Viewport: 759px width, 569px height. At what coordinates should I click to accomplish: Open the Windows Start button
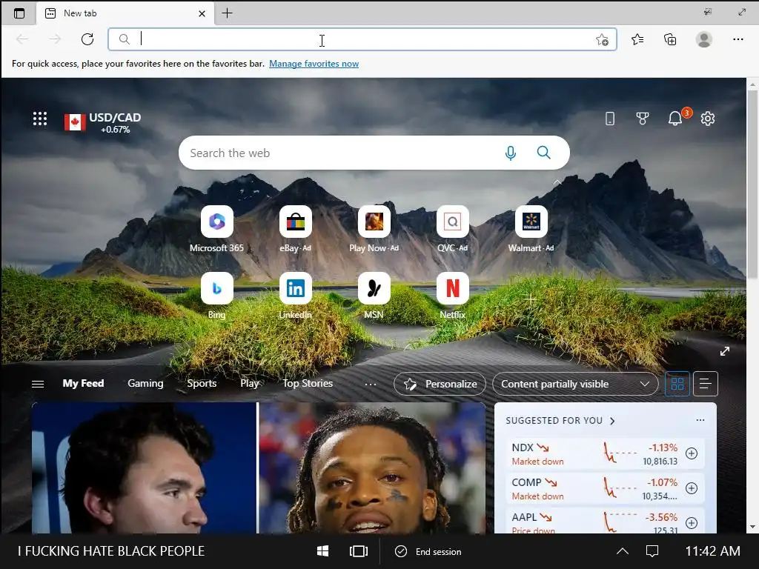(x=323, y=551)
